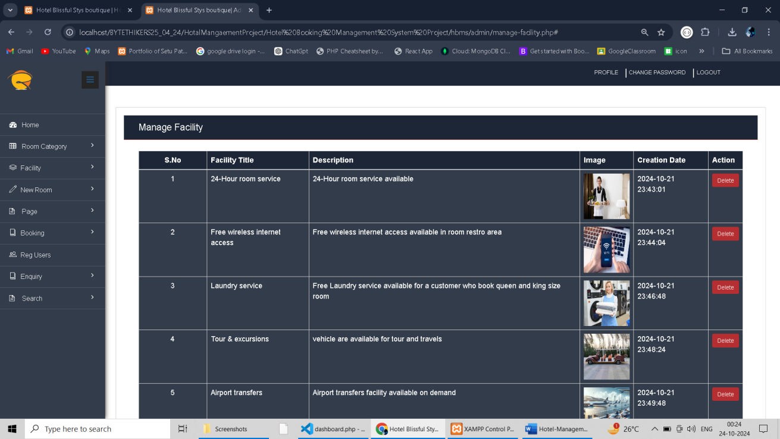
Task: Open Visual Studio Code dashboard.php from the taskbar
Action: tap(333, 429)
